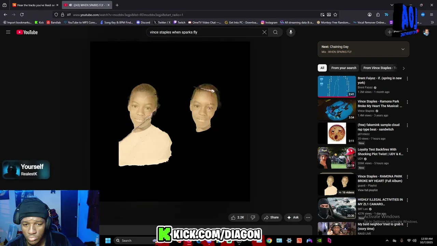Open the shield tracking protection icon
The width and height of the screenshot is (437, 246).
(x=56, y=15)
